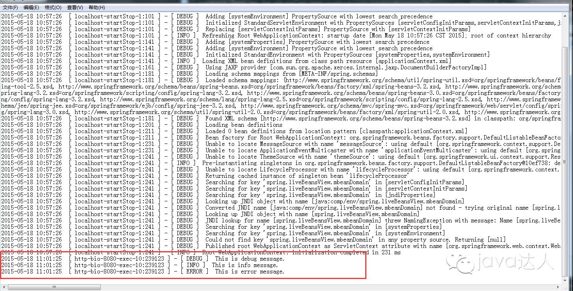This screenshot has height=291, width=573.
Task: Click the 'Refreshing Root WebApplicationContext' line
Action: click(x=276, y=35)
